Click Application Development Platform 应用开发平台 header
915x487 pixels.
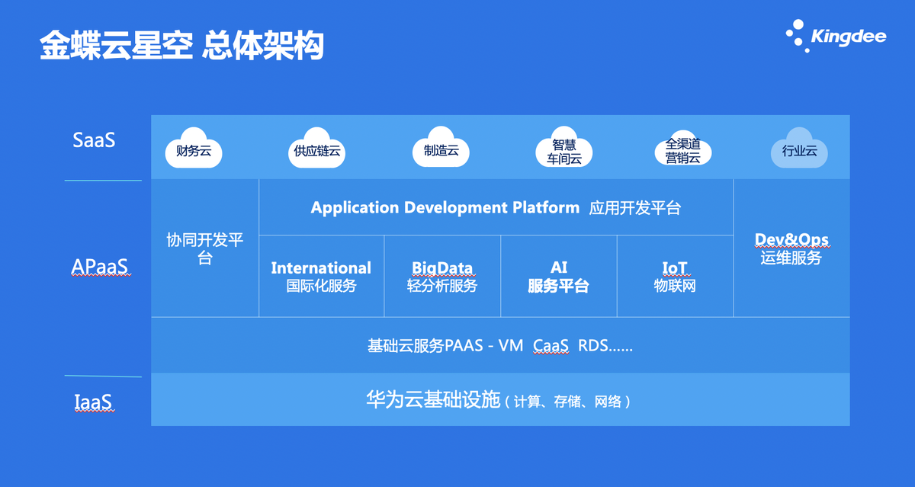496,207
